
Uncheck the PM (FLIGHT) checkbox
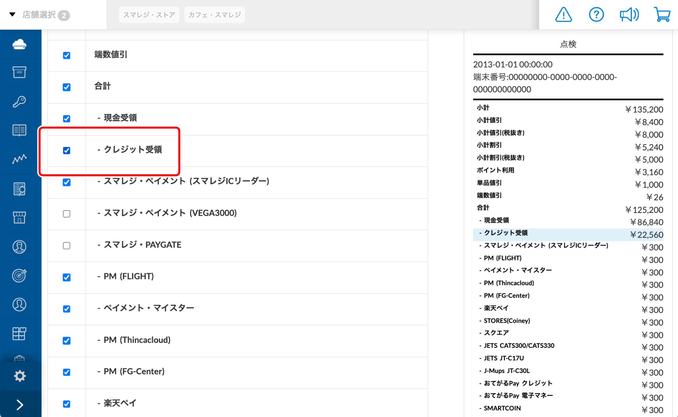(67, 277)
